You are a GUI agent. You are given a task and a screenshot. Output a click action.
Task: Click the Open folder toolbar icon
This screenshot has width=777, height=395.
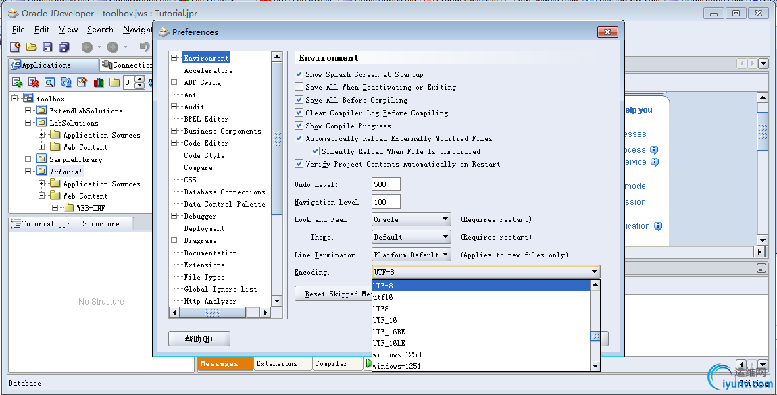31,47
